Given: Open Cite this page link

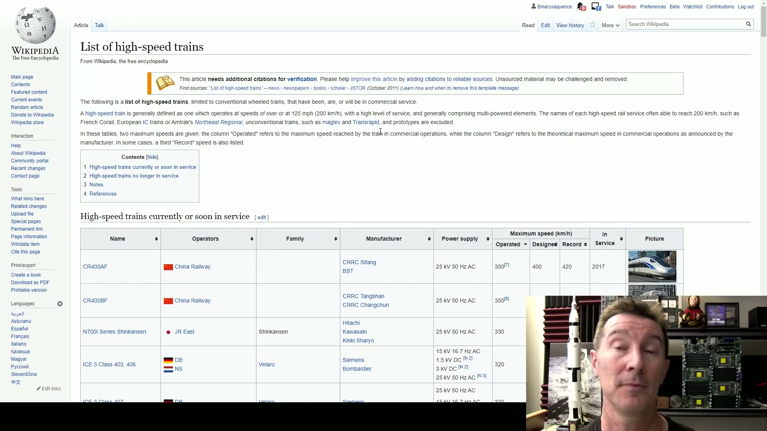Looking at the screenshot, I should (x=25, y=252).
